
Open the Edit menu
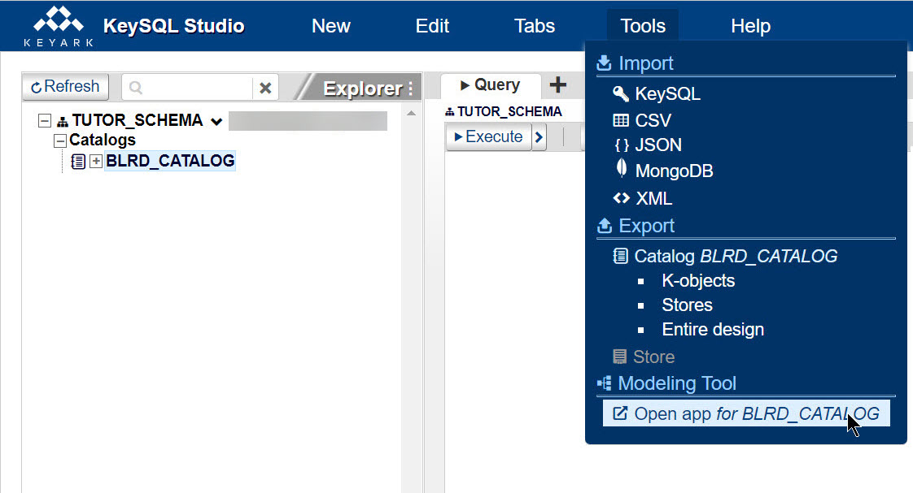[x=432, y=26]
